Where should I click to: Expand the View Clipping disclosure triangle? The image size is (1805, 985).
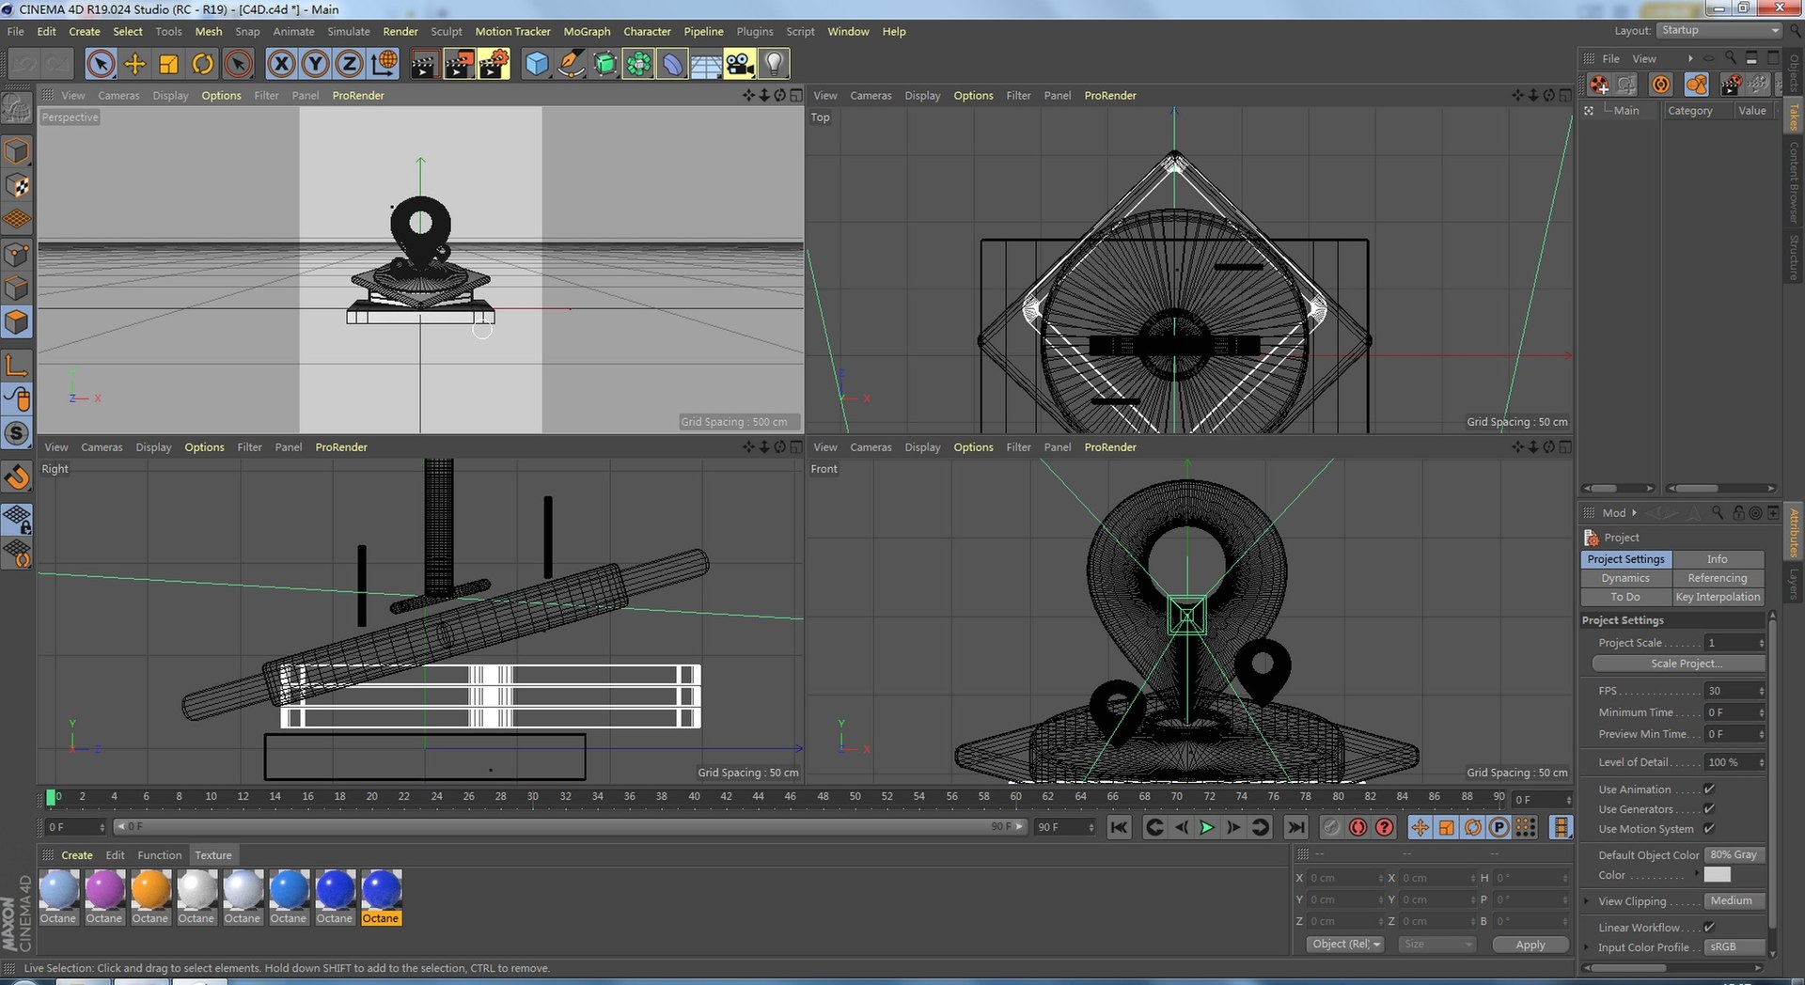pos(1588,901)
